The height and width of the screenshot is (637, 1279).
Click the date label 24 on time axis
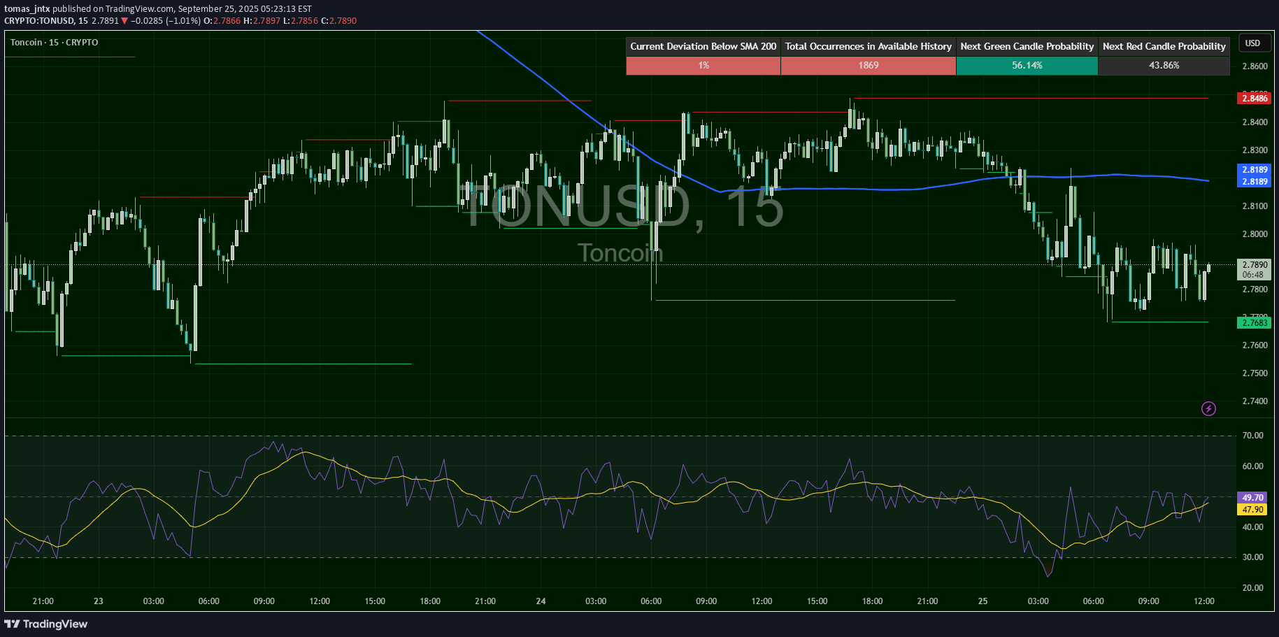(x=541, y=601)
